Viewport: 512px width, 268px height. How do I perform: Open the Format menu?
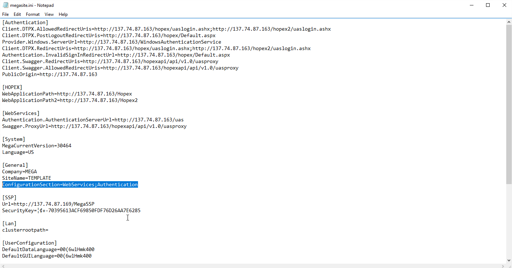(33, 14)
